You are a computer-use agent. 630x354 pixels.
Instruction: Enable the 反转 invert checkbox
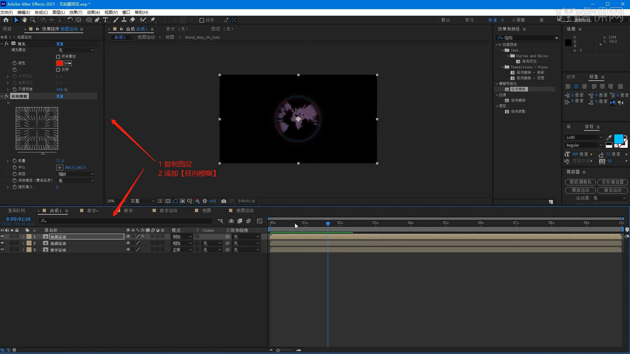click(x=58, y=70)
